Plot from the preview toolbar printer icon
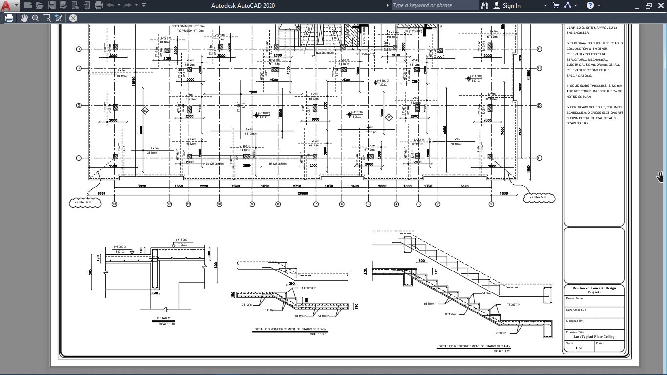 coord(9,18)
